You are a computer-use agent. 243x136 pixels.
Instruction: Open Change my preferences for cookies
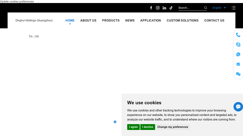(173, 127)
